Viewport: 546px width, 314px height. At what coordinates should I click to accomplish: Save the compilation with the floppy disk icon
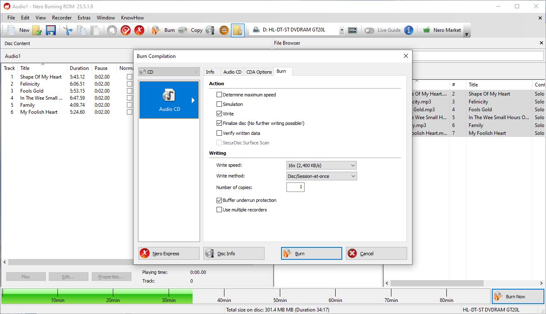[51, 30]
